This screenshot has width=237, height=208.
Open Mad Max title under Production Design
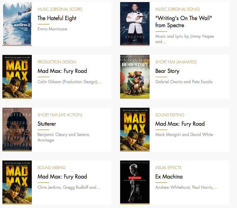62,71
